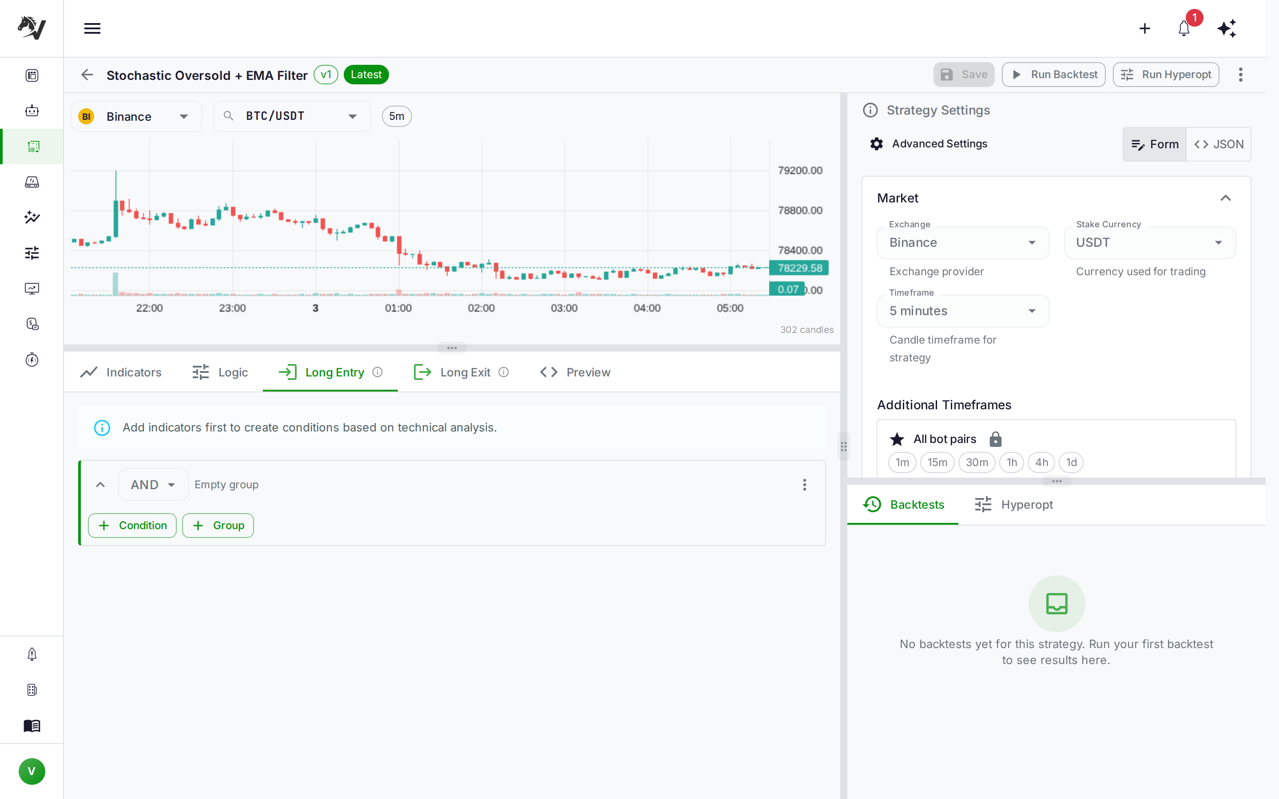The height and width of the screenshot is (799, 1279).
Task: Click the Save button
Action: (964, 75)
